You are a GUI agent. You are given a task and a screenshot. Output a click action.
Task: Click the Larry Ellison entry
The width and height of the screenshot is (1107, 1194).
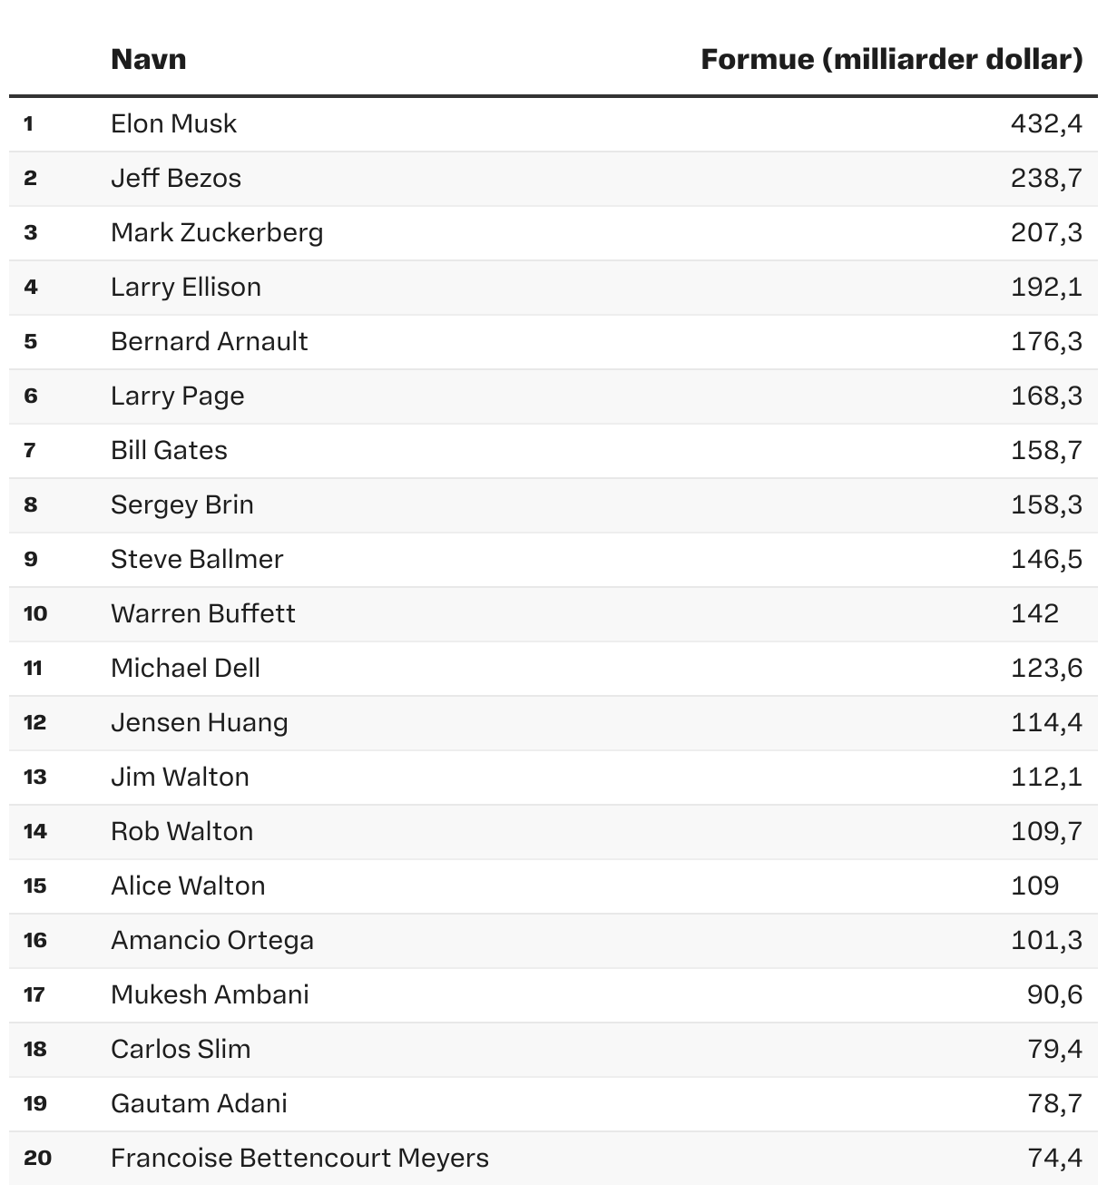(186, 287)
